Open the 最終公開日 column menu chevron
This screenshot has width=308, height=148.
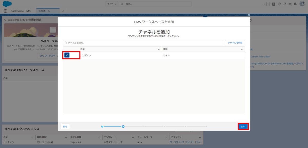pos(66,137)
